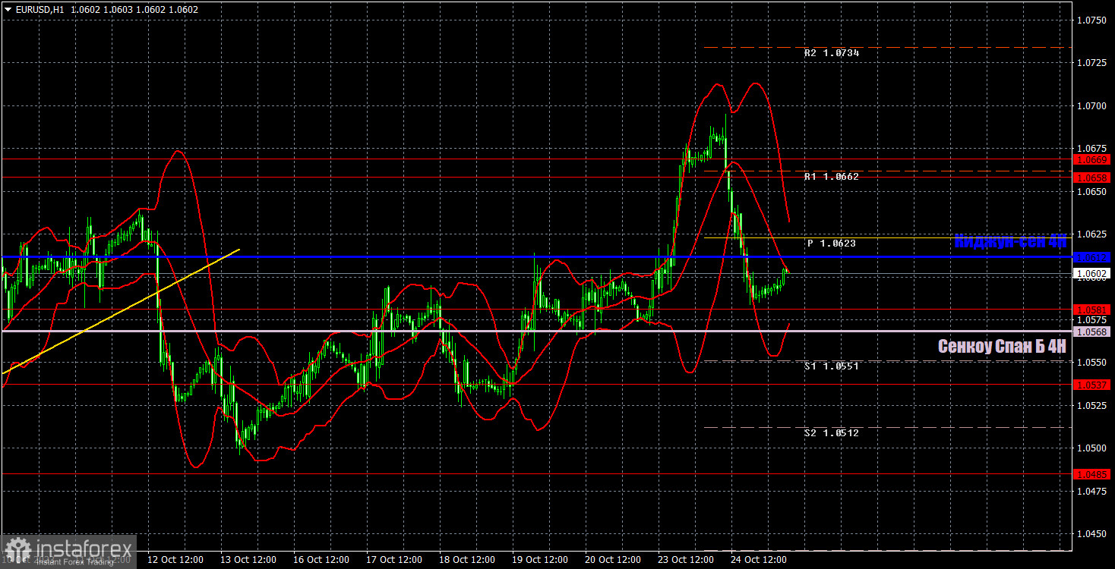Click the 12 Oct 12:00 time axis label
1115x569 pixels.
click(175, 560)
